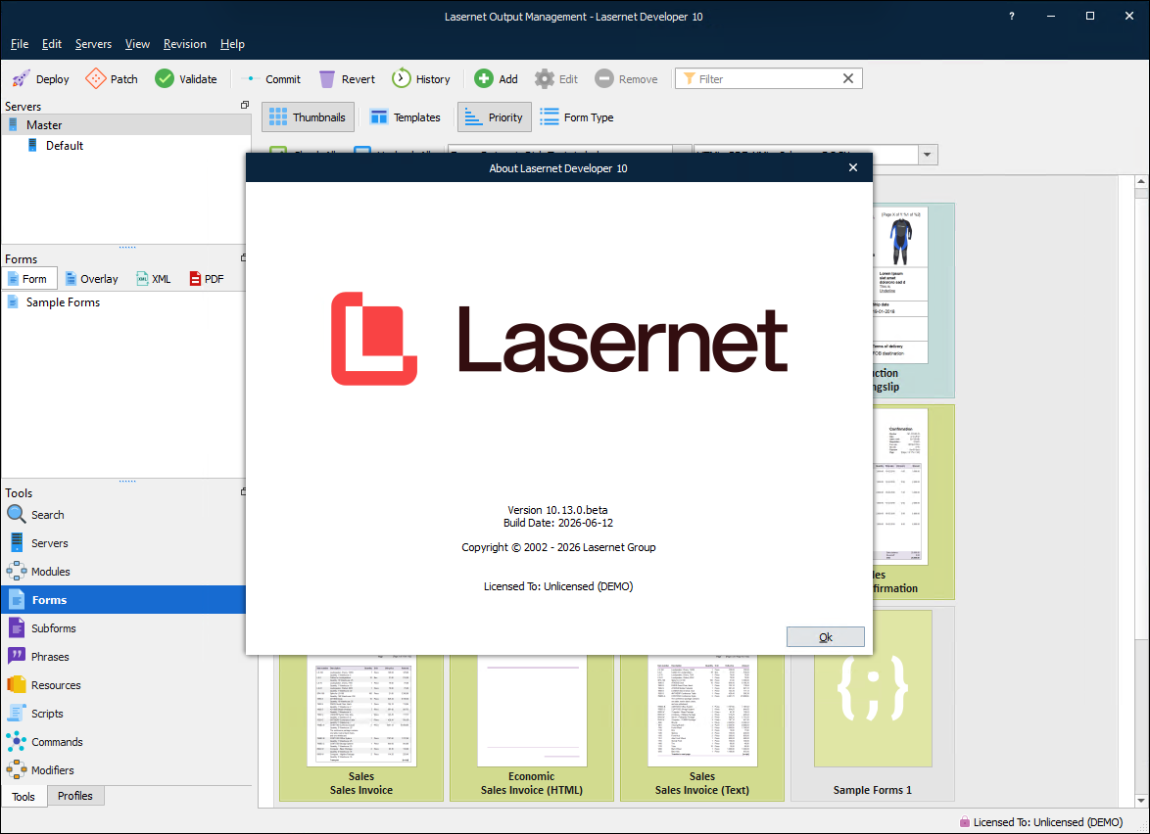The height and width of the screenshot is (834, 1150).
Task: Click the Filter input field
Action: click(768, 78)
